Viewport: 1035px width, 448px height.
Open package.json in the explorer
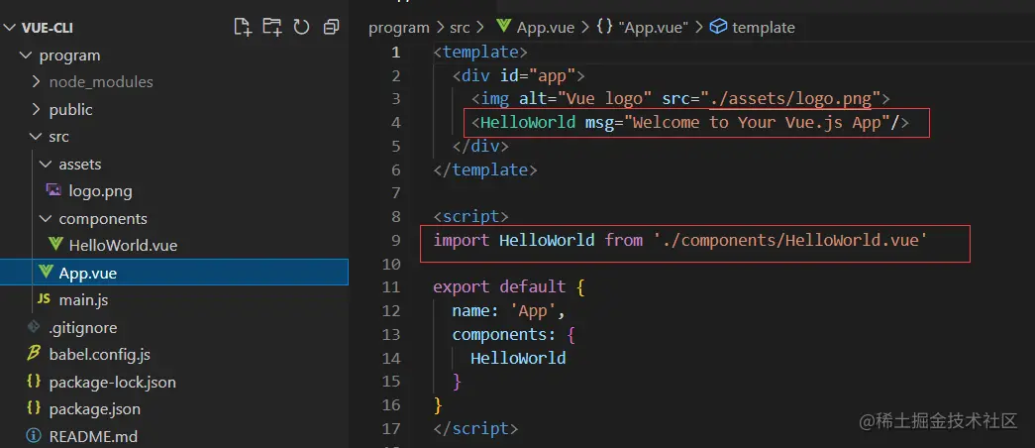click(94, 409)
